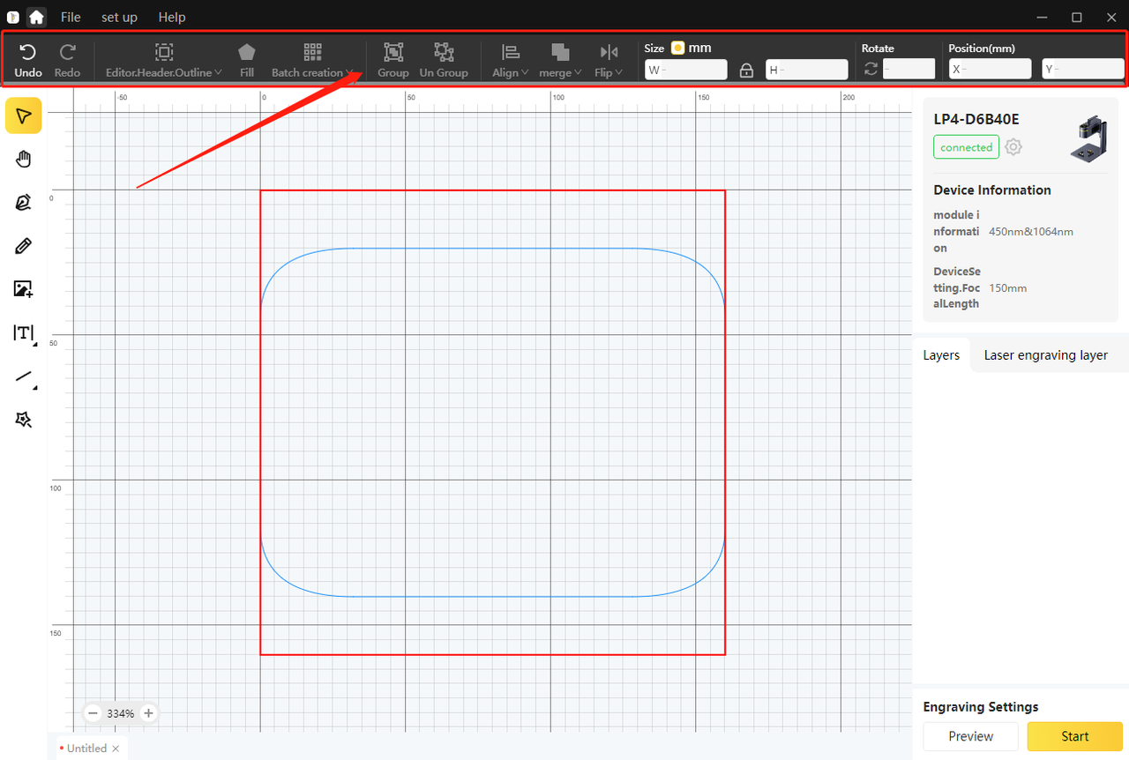The image size is (1129, 760).
Task: Click the 450nm&1064nm module value
Action: click(x=1031, y=232)
